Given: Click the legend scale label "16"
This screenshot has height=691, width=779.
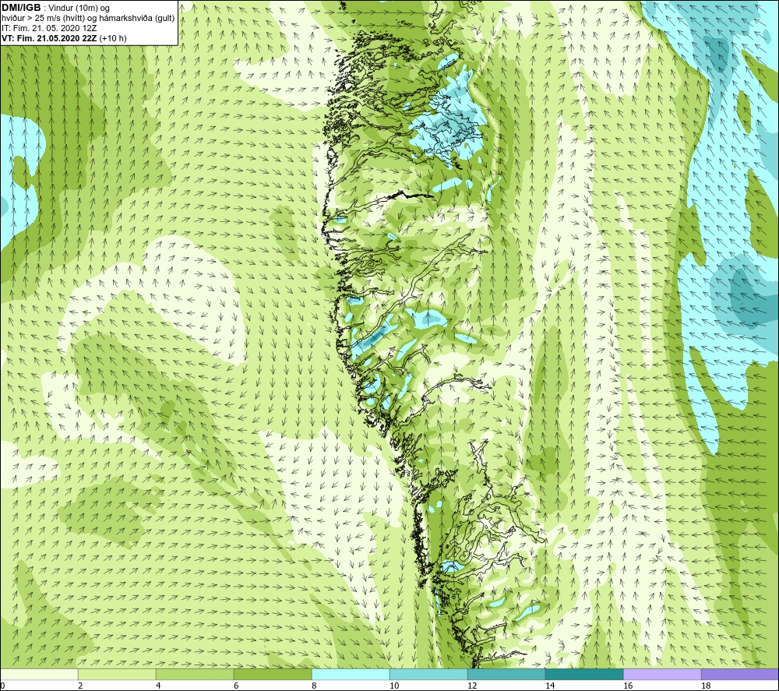Looking at the screenshot, I should click(x=628, y=686).
